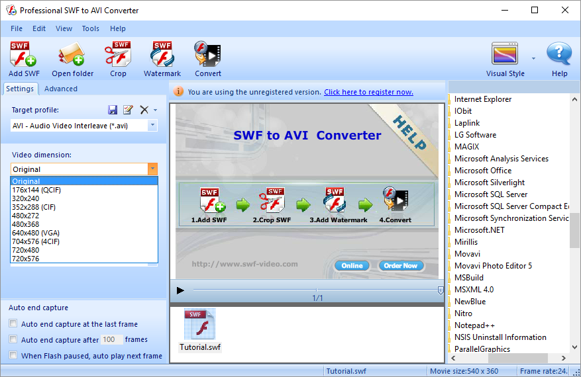Select Movavi Photo Editor 5 entry

(493, 266)
